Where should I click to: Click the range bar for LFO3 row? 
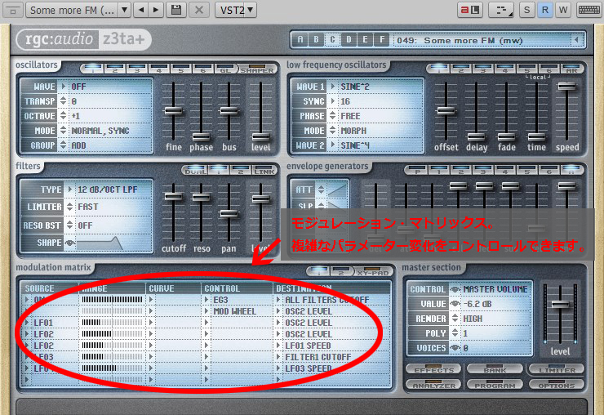click(x=112, y=357)
